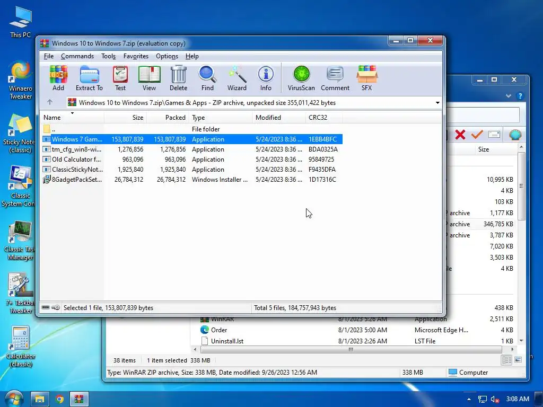Click the taskbar clock showing 3:08 AM

518,399
